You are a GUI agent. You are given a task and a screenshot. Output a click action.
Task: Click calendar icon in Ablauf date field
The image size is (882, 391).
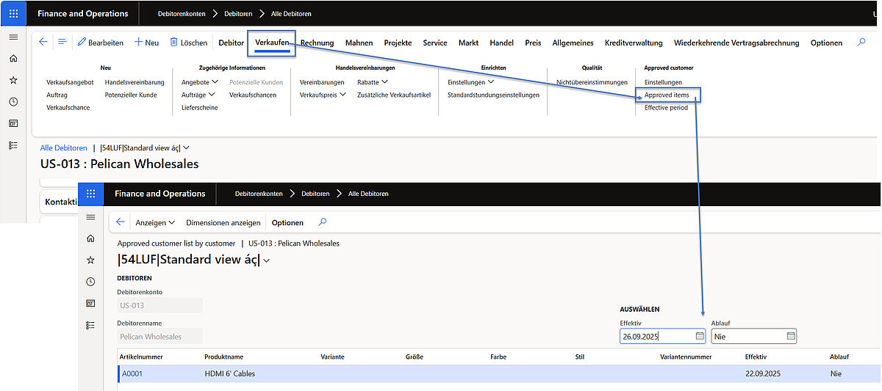point(791,336)
